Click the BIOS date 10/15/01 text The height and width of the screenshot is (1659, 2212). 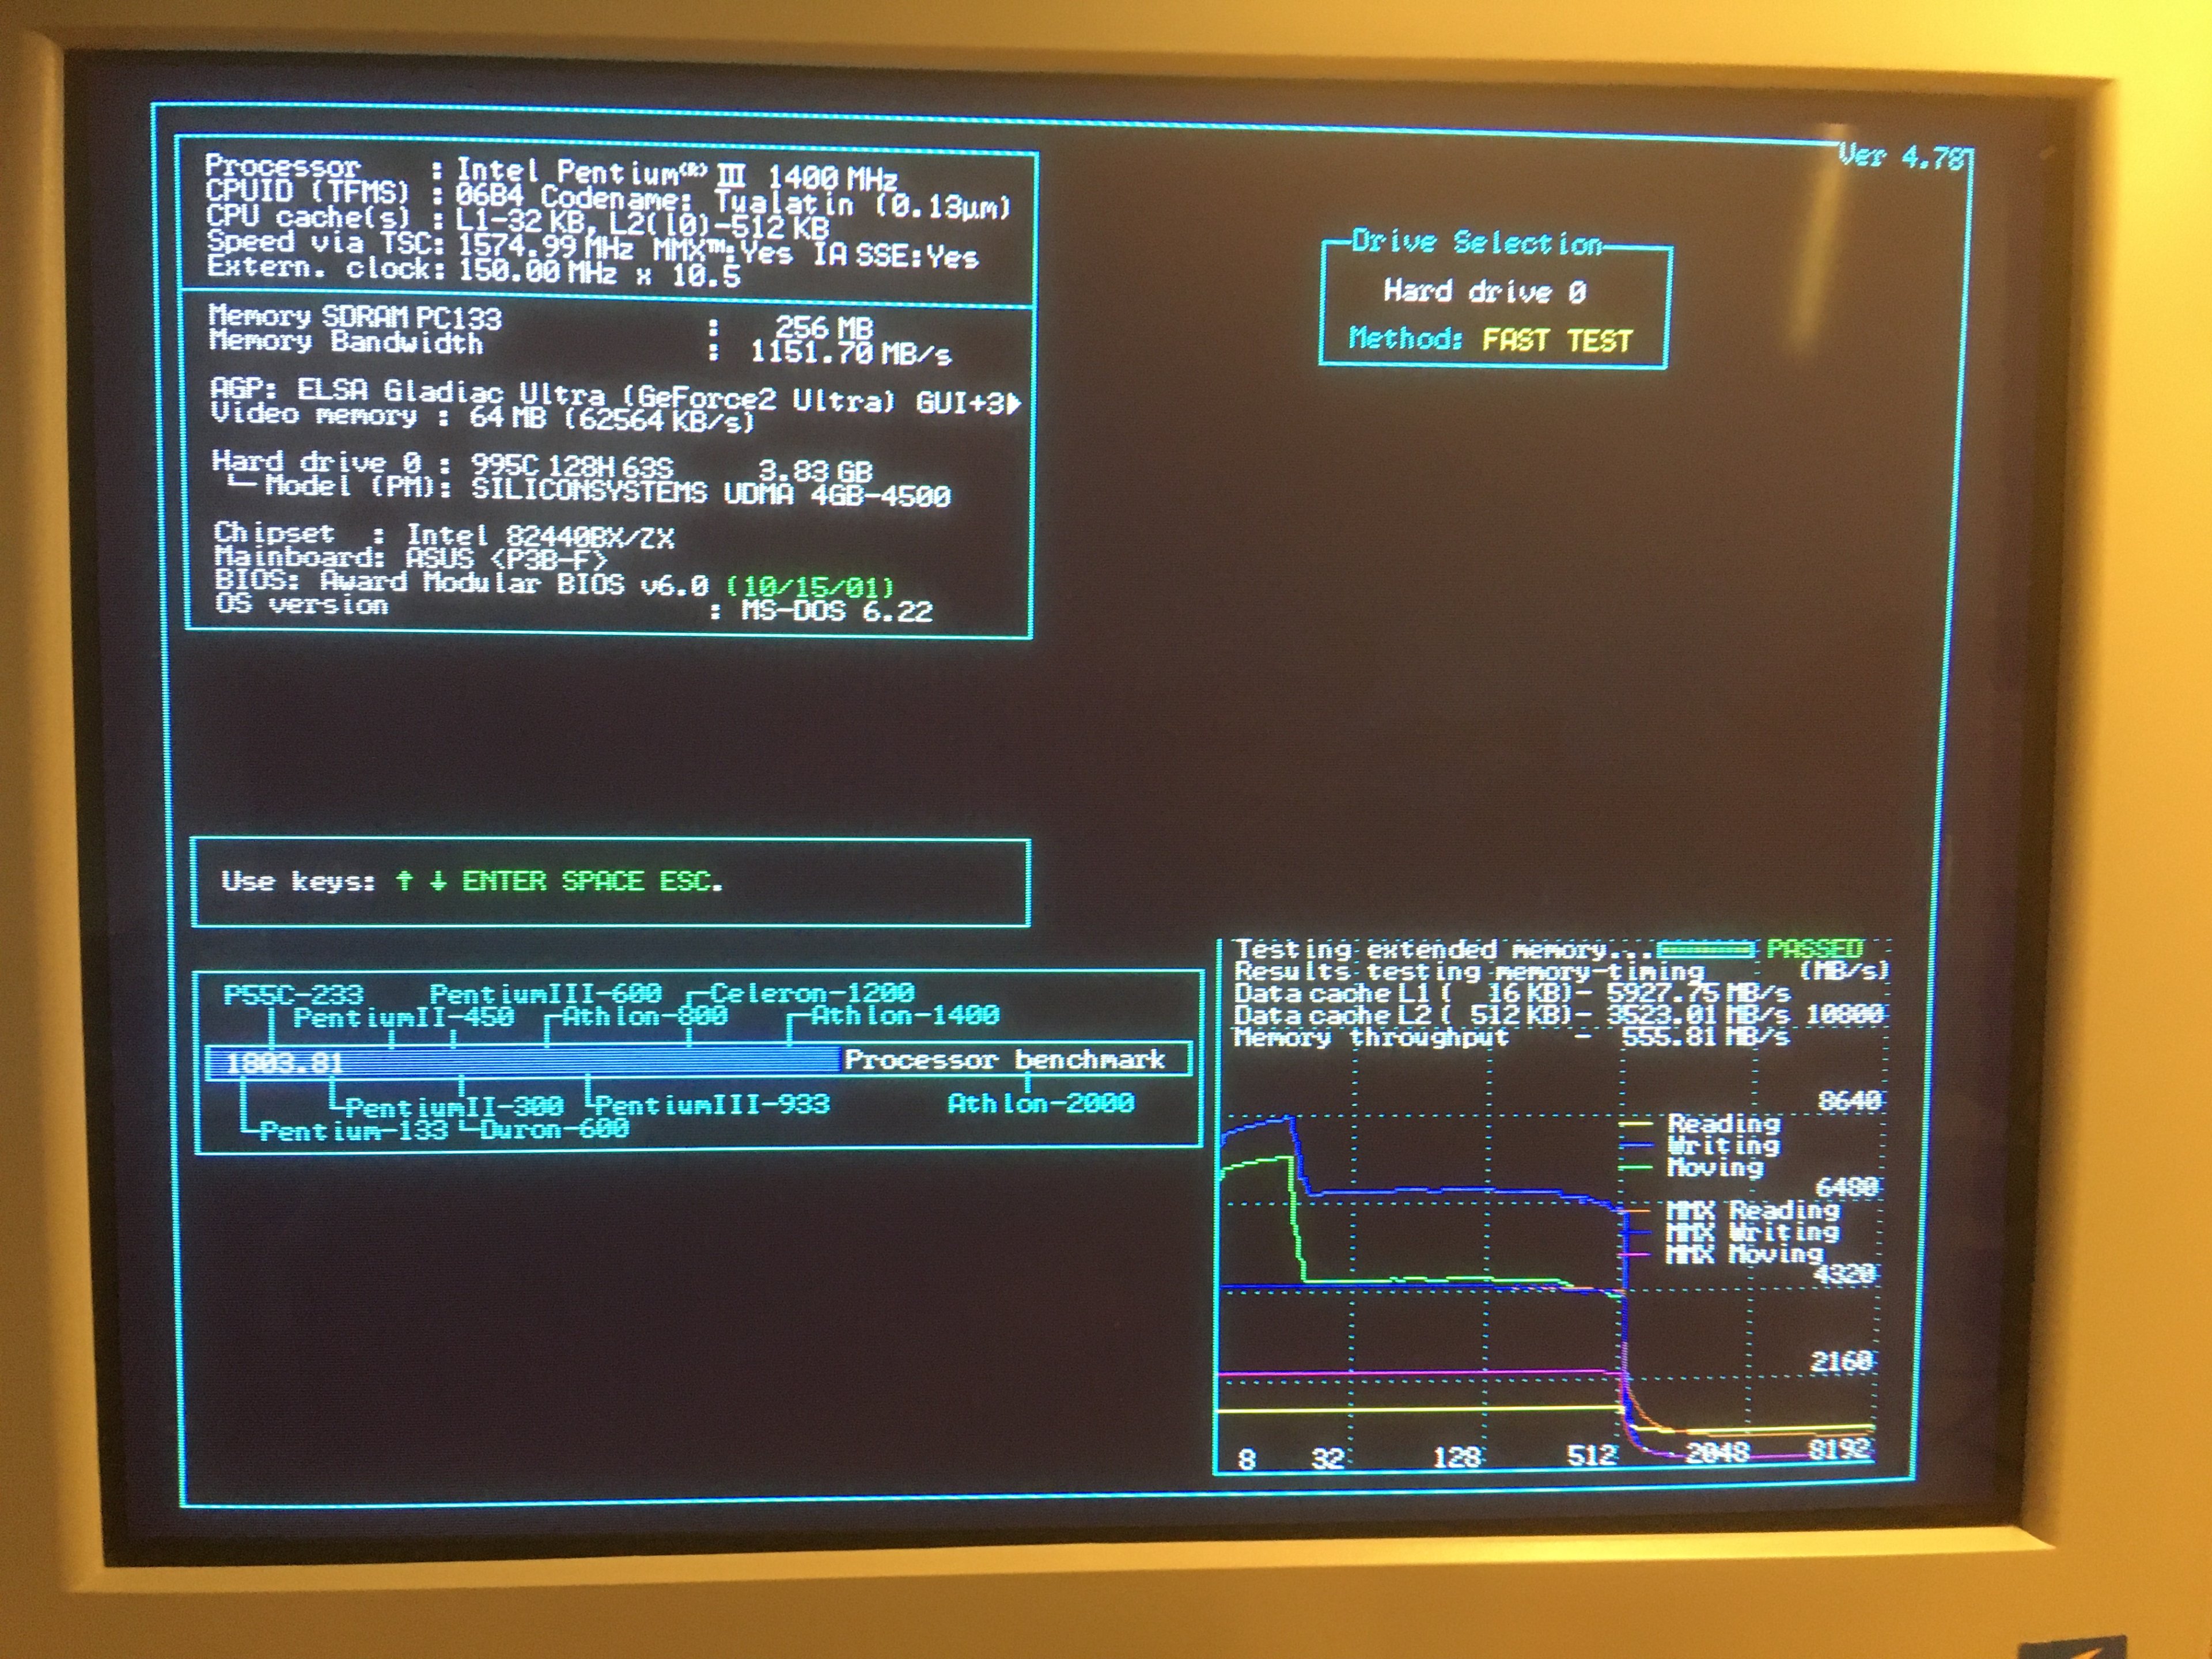(810, 586)
